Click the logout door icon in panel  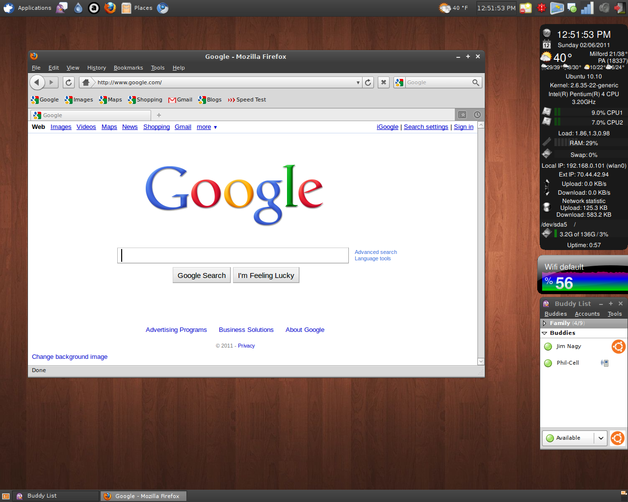pos(620,8)
